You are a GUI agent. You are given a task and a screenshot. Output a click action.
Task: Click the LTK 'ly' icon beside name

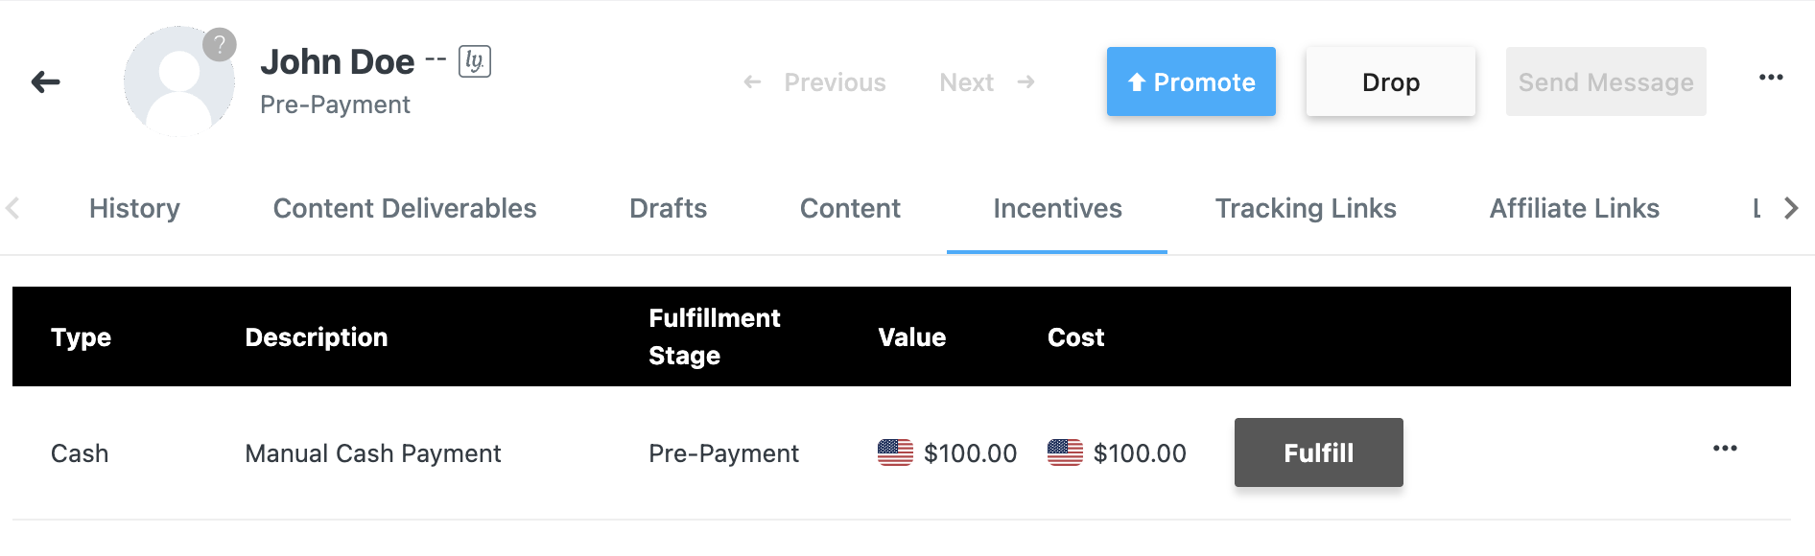coord(474,61)
